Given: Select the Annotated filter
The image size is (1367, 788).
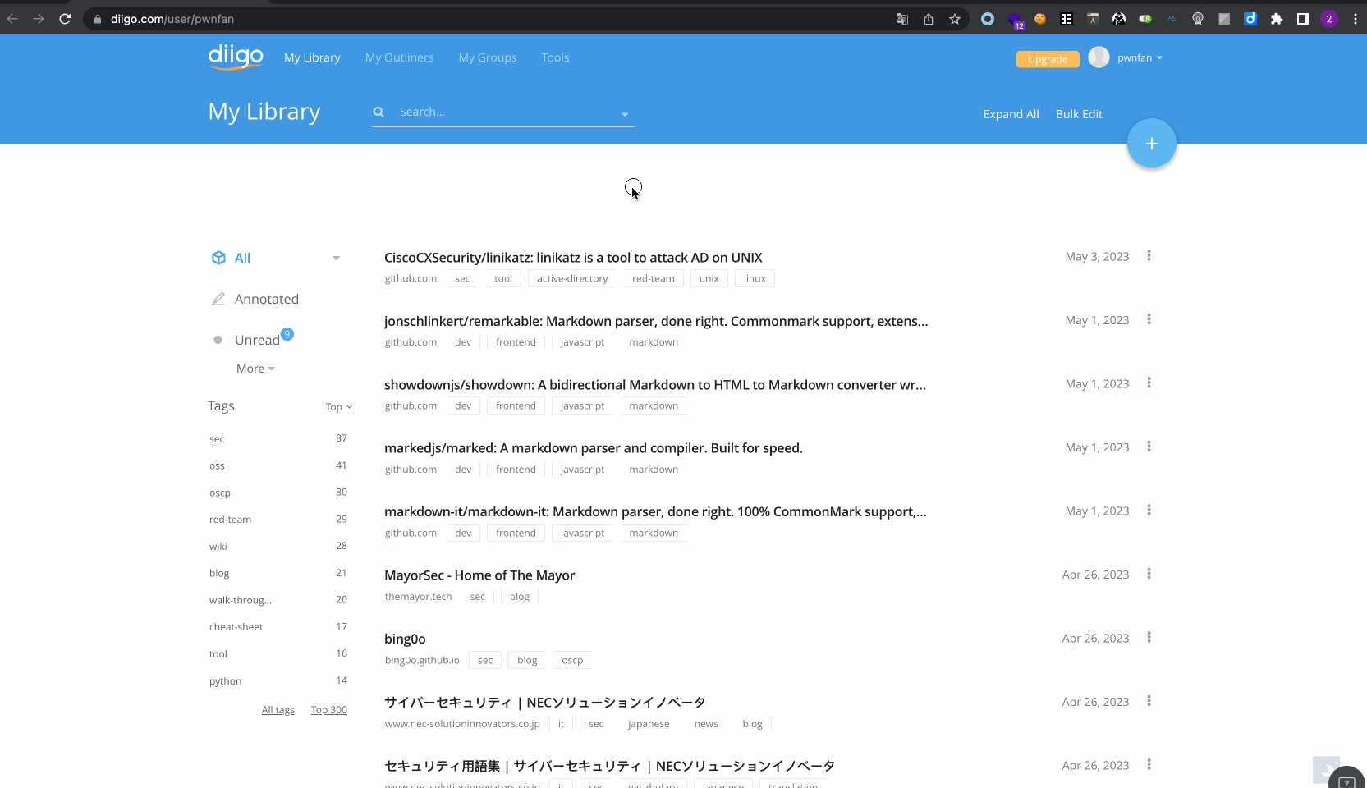Looking at the screenshot, I should (x=266, y=300).
